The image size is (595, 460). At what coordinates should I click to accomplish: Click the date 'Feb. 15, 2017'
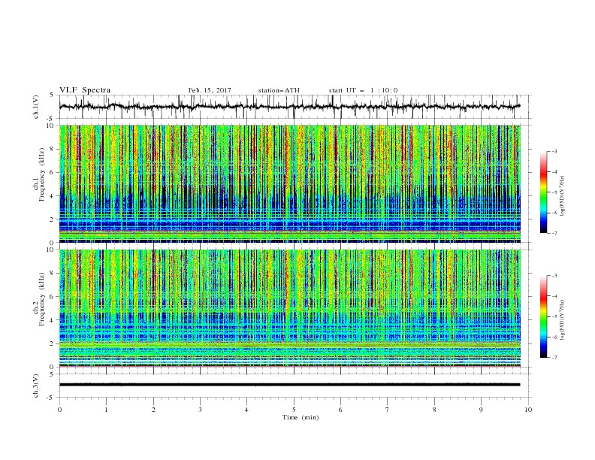210,90
